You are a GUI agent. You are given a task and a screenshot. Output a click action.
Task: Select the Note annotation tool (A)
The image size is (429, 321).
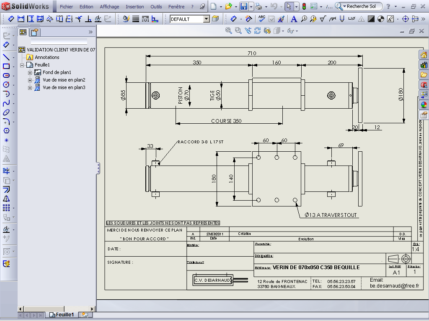[294, 19]
